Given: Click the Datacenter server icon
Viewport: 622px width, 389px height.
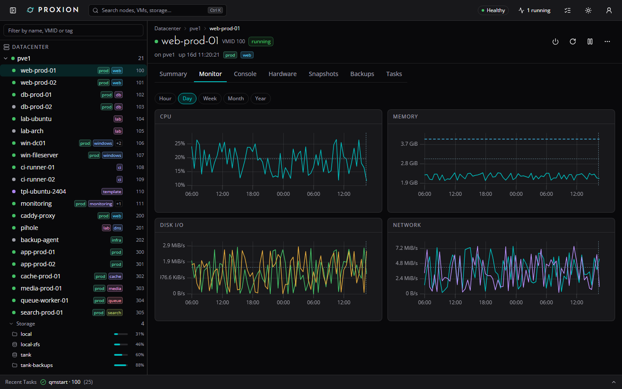Looking at the screenshot, I should pyautogui.click(x=6, y=47).
